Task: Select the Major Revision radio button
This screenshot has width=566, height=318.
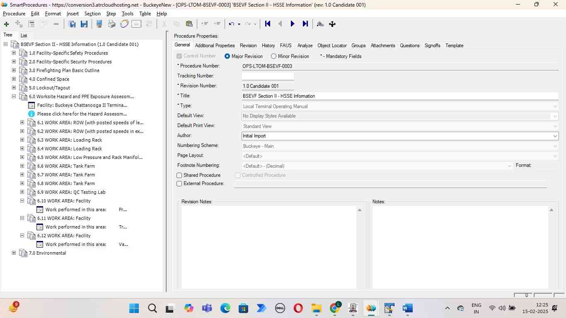Action: pos(227,56)
